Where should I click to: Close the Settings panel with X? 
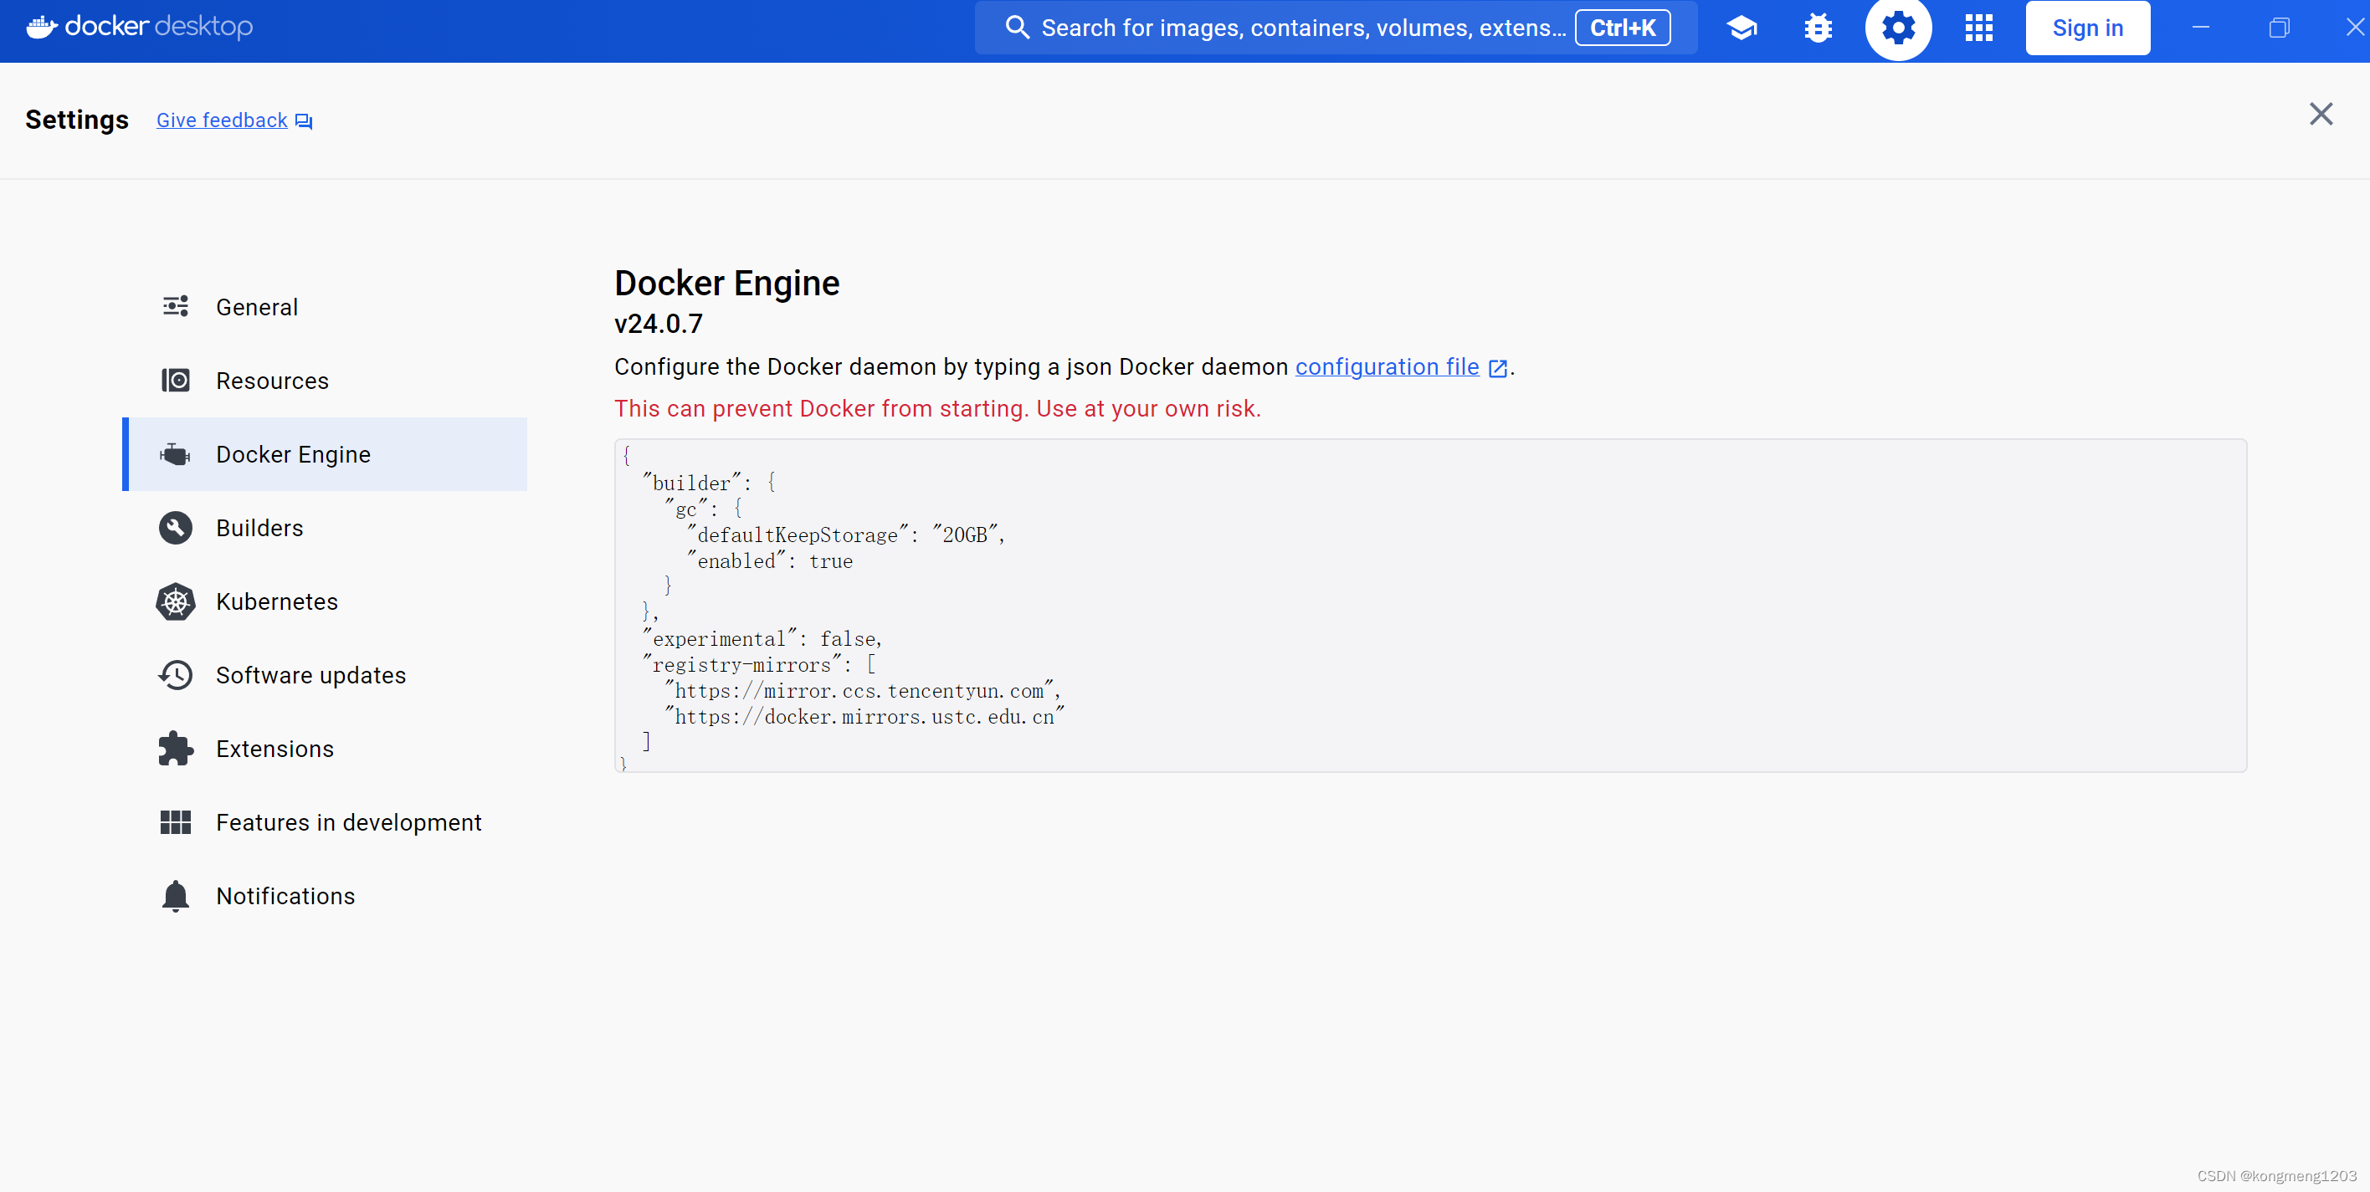2321,114
